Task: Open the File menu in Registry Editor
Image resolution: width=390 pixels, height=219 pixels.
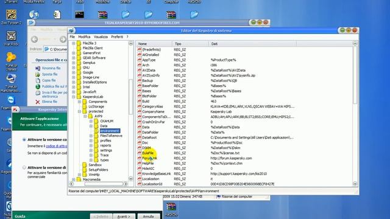Action: click(72, 36)
